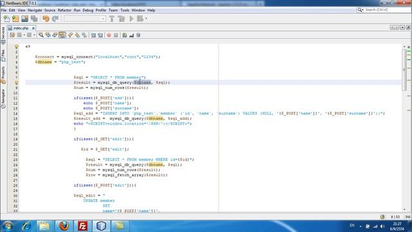Click the Comment editor toolbar icon

(x=124, y=35)
